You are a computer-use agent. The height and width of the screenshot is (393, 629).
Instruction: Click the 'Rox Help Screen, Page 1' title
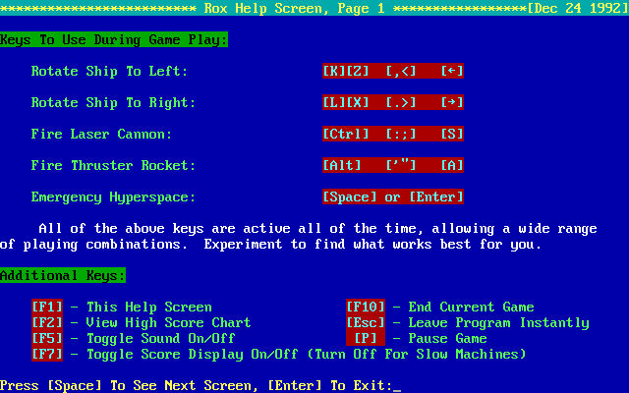point(295,8)
